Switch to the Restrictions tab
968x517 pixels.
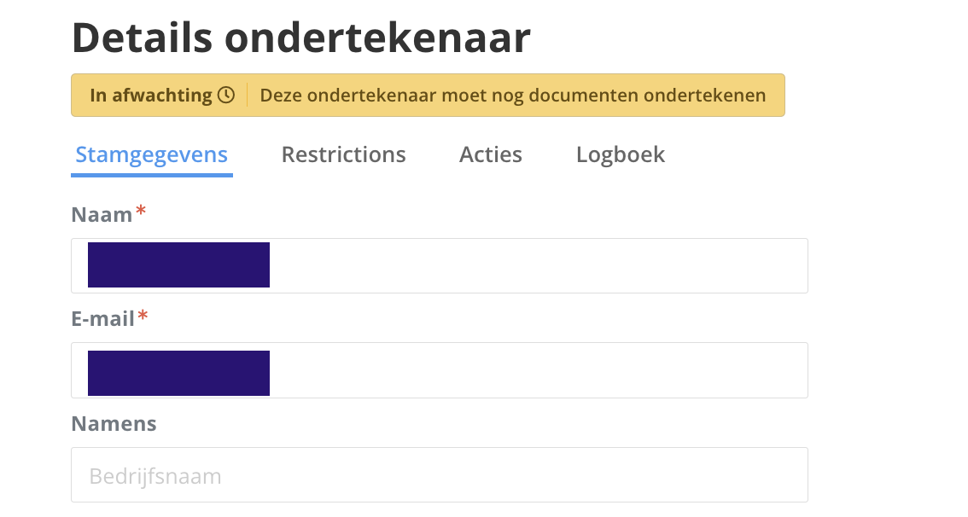[x=343, y=154]
